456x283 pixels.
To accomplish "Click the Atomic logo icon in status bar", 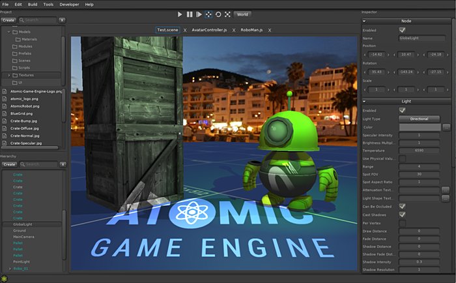I will pos(4,278).
